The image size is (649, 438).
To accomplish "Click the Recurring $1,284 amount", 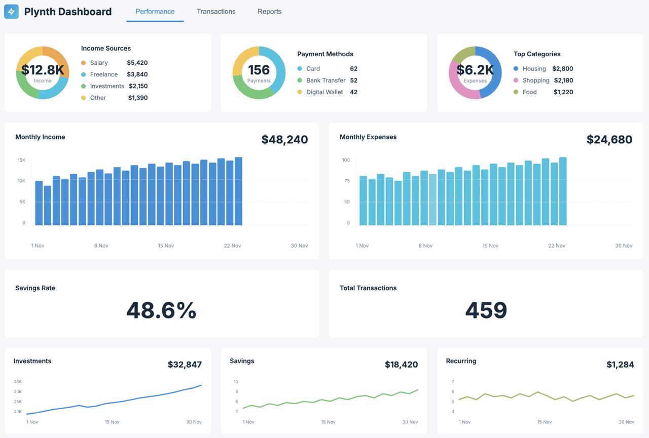I will (x=620, y=365).
